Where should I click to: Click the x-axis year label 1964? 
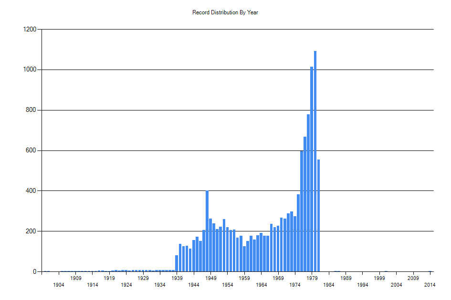click(261, 285)
